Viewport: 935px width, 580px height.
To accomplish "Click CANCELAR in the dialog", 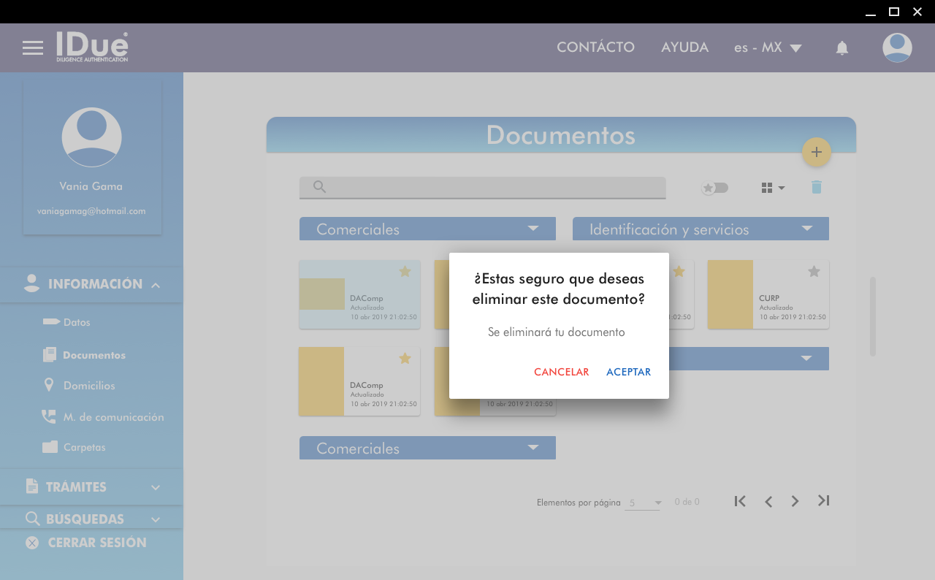I will click(561, 372).
